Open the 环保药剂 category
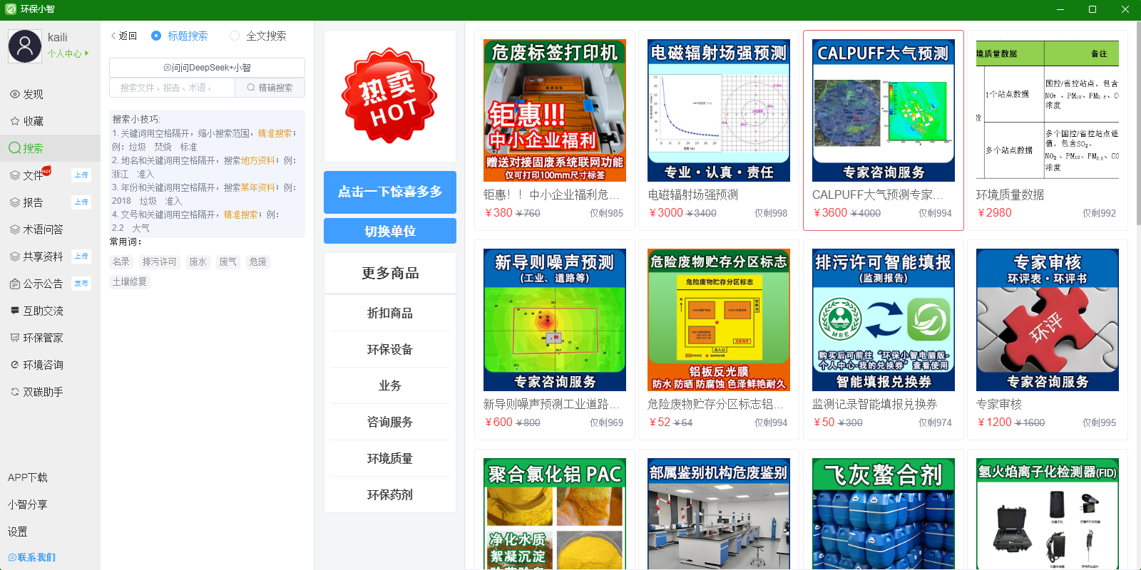Screen dimensions: 1141x570 coord(390,494)
